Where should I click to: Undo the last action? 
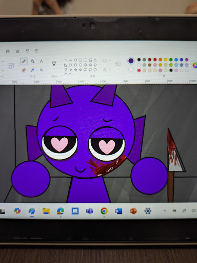point(27,51)
